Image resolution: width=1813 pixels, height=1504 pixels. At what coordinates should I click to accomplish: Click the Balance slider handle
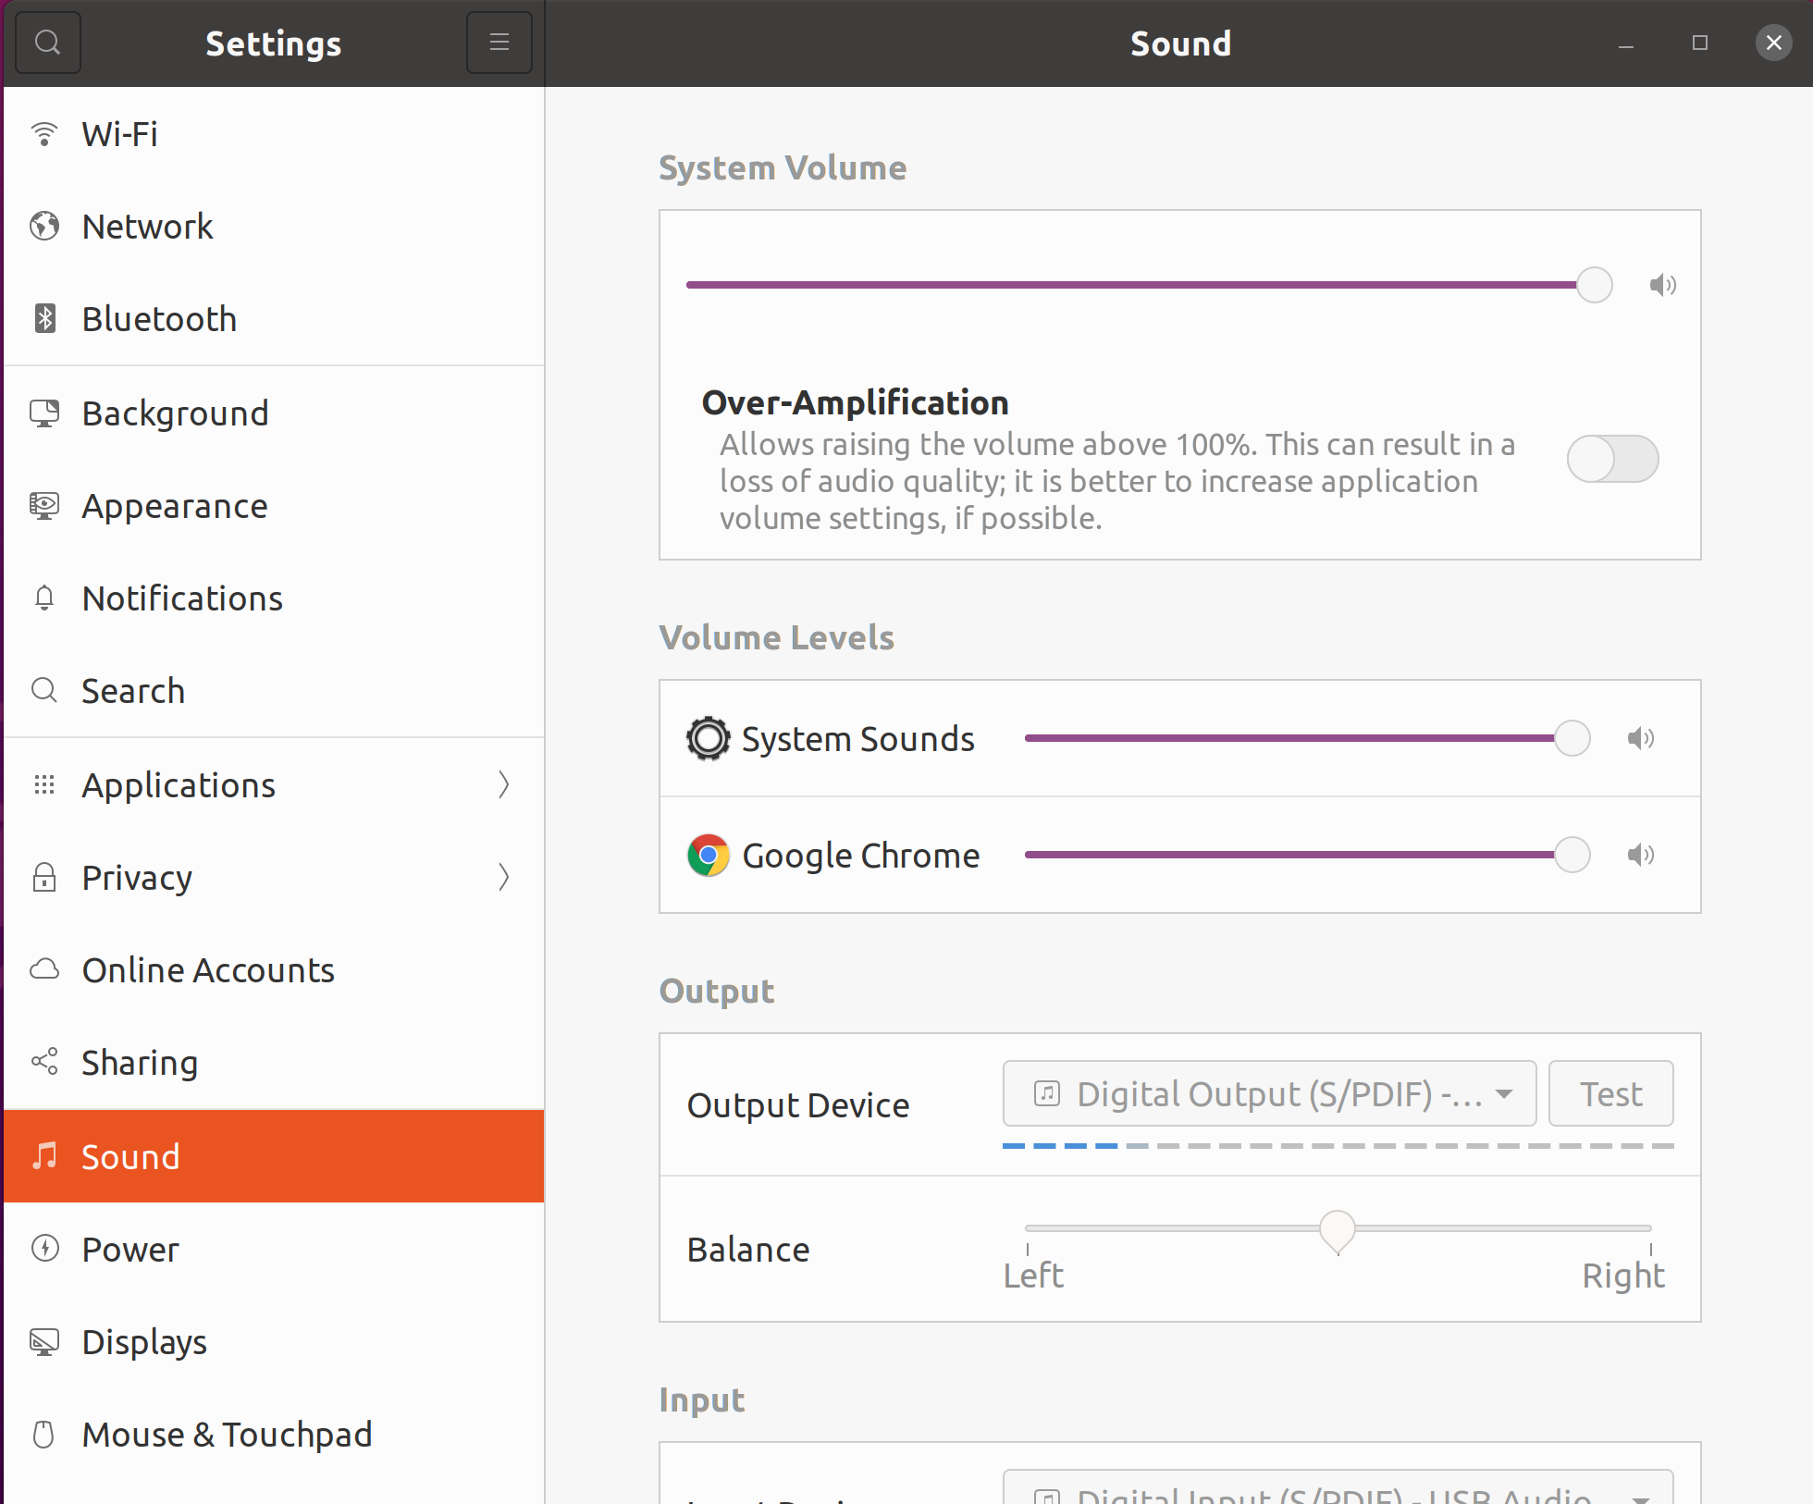pyautogui.click(x=1338, y=1230)
